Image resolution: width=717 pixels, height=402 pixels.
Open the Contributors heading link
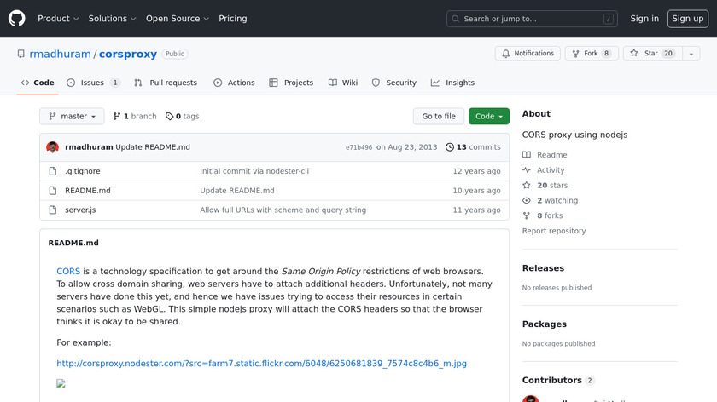coord(557,381)
